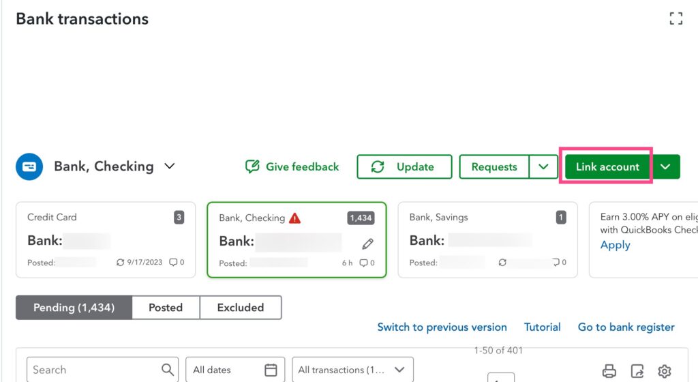Click the 9/17/2023 date on Credit Card

click(145, 262)
